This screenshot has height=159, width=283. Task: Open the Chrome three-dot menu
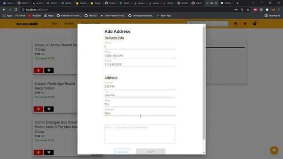coord(279,10)
